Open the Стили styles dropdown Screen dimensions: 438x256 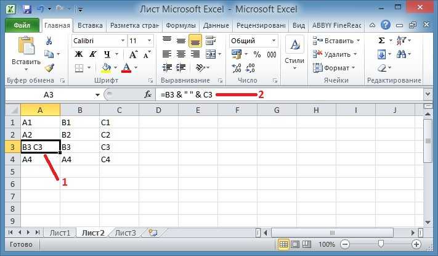294,52
